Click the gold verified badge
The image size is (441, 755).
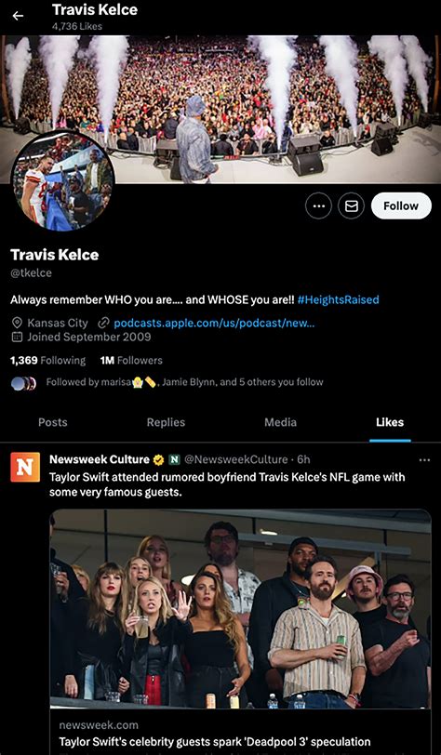[x=158, y=460]
